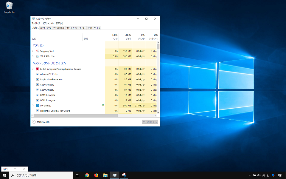Switch to Task Manager taskbar icon
This screenshot has width=286, height=179.
tap(114, 175)
